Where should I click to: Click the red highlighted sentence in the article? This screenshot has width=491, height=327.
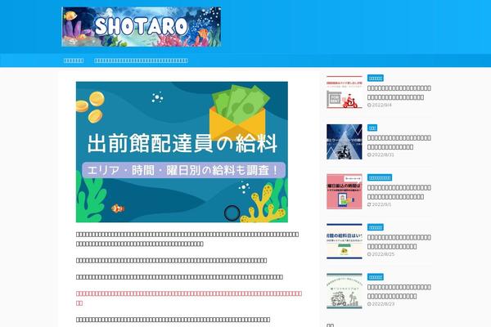189,298
